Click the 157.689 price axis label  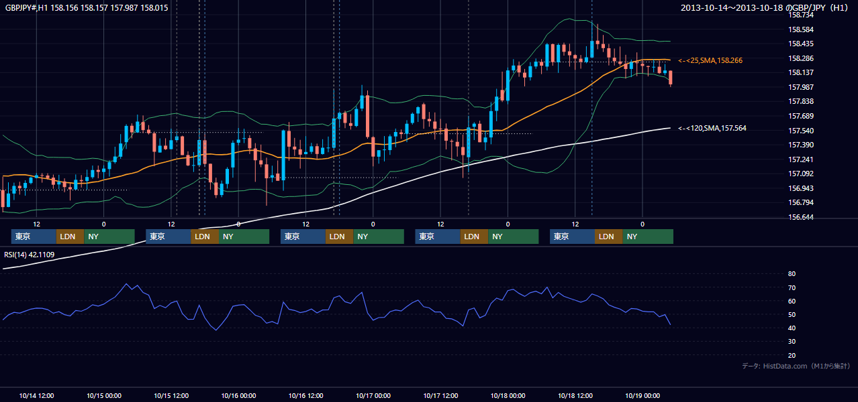coord(802,116)
